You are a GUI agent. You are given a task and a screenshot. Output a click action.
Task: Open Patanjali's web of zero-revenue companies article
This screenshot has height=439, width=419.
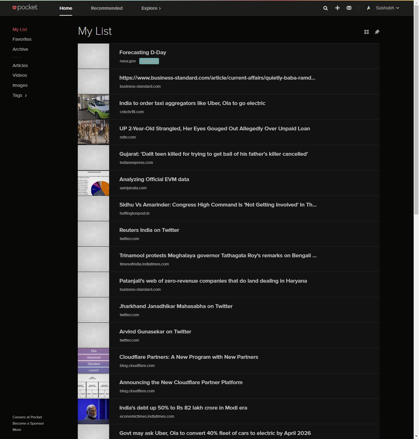[213, 281]
